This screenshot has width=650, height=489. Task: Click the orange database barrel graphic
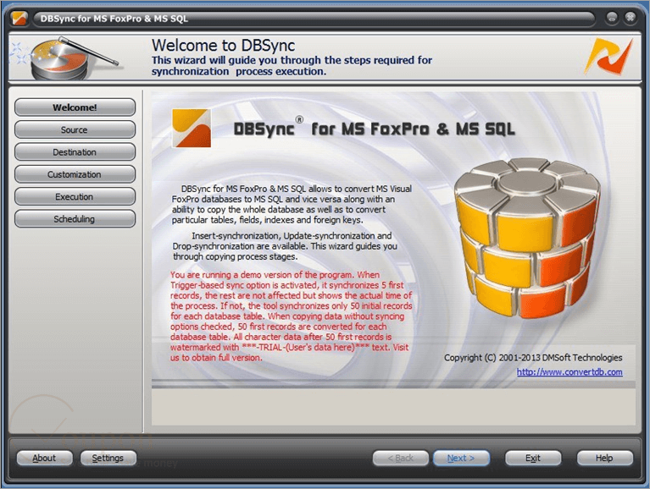tap(525, 238)
